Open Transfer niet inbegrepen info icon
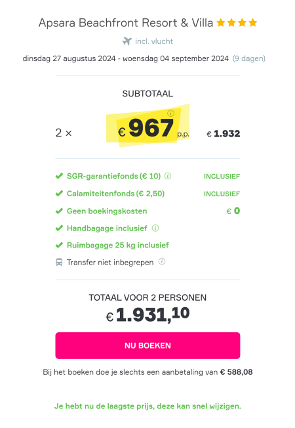The image size is (295, 428). coord(162,261)
